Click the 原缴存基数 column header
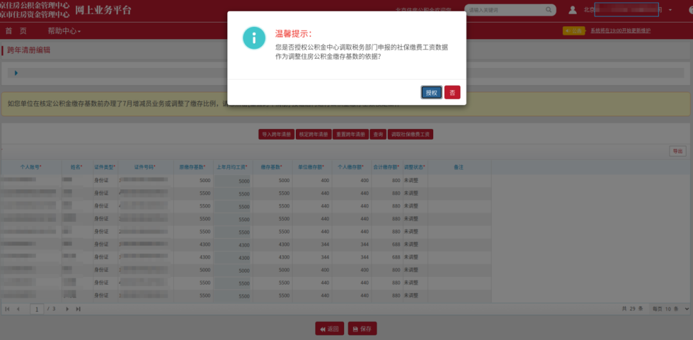The width and height of the screenshot is (693, 340). [193, 167]
